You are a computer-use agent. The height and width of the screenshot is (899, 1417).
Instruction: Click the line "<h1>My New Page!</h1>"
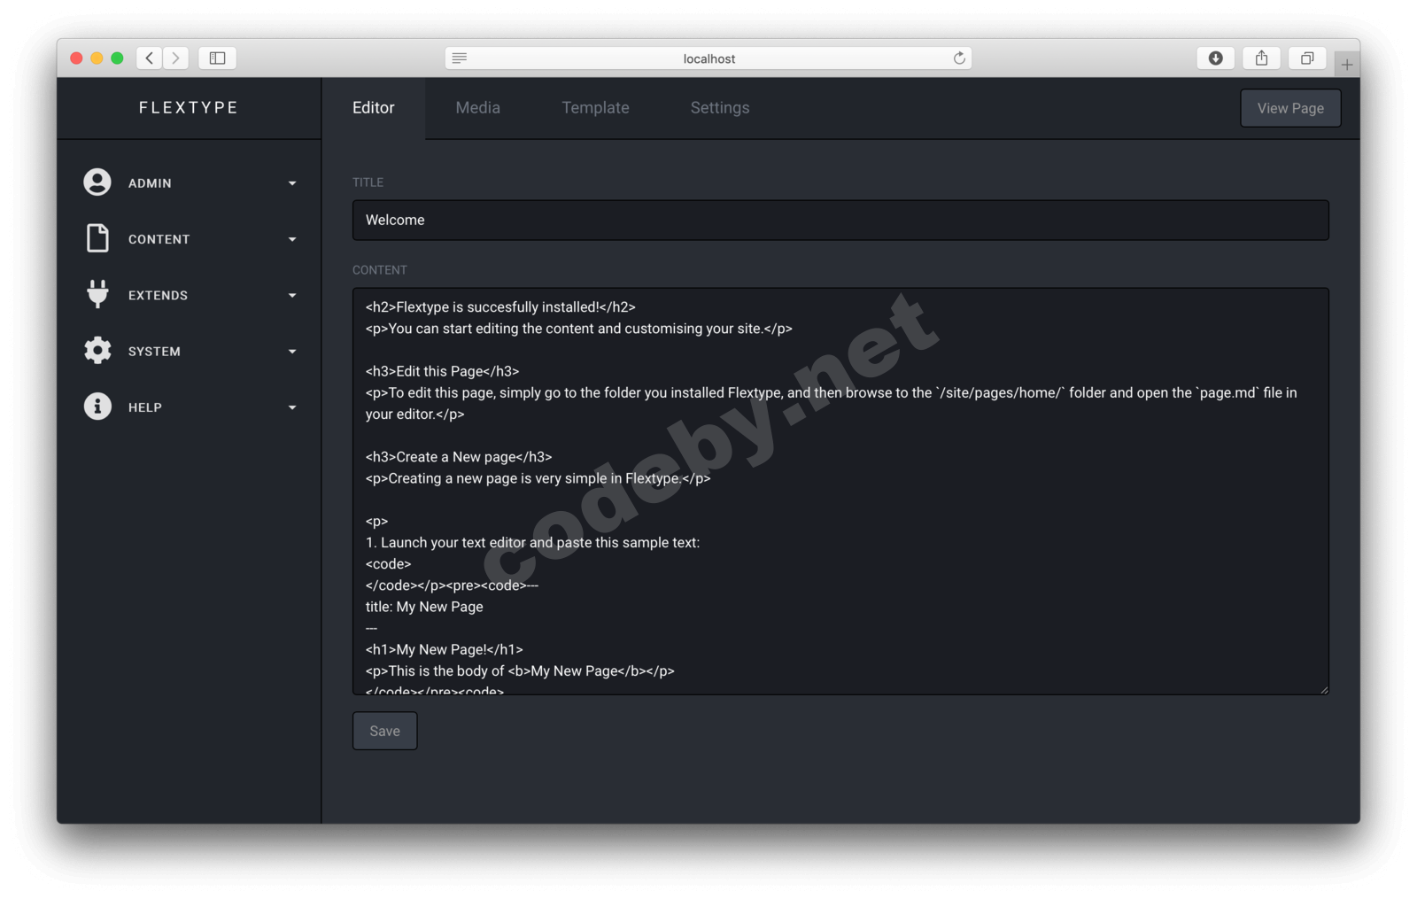(445, 649)
